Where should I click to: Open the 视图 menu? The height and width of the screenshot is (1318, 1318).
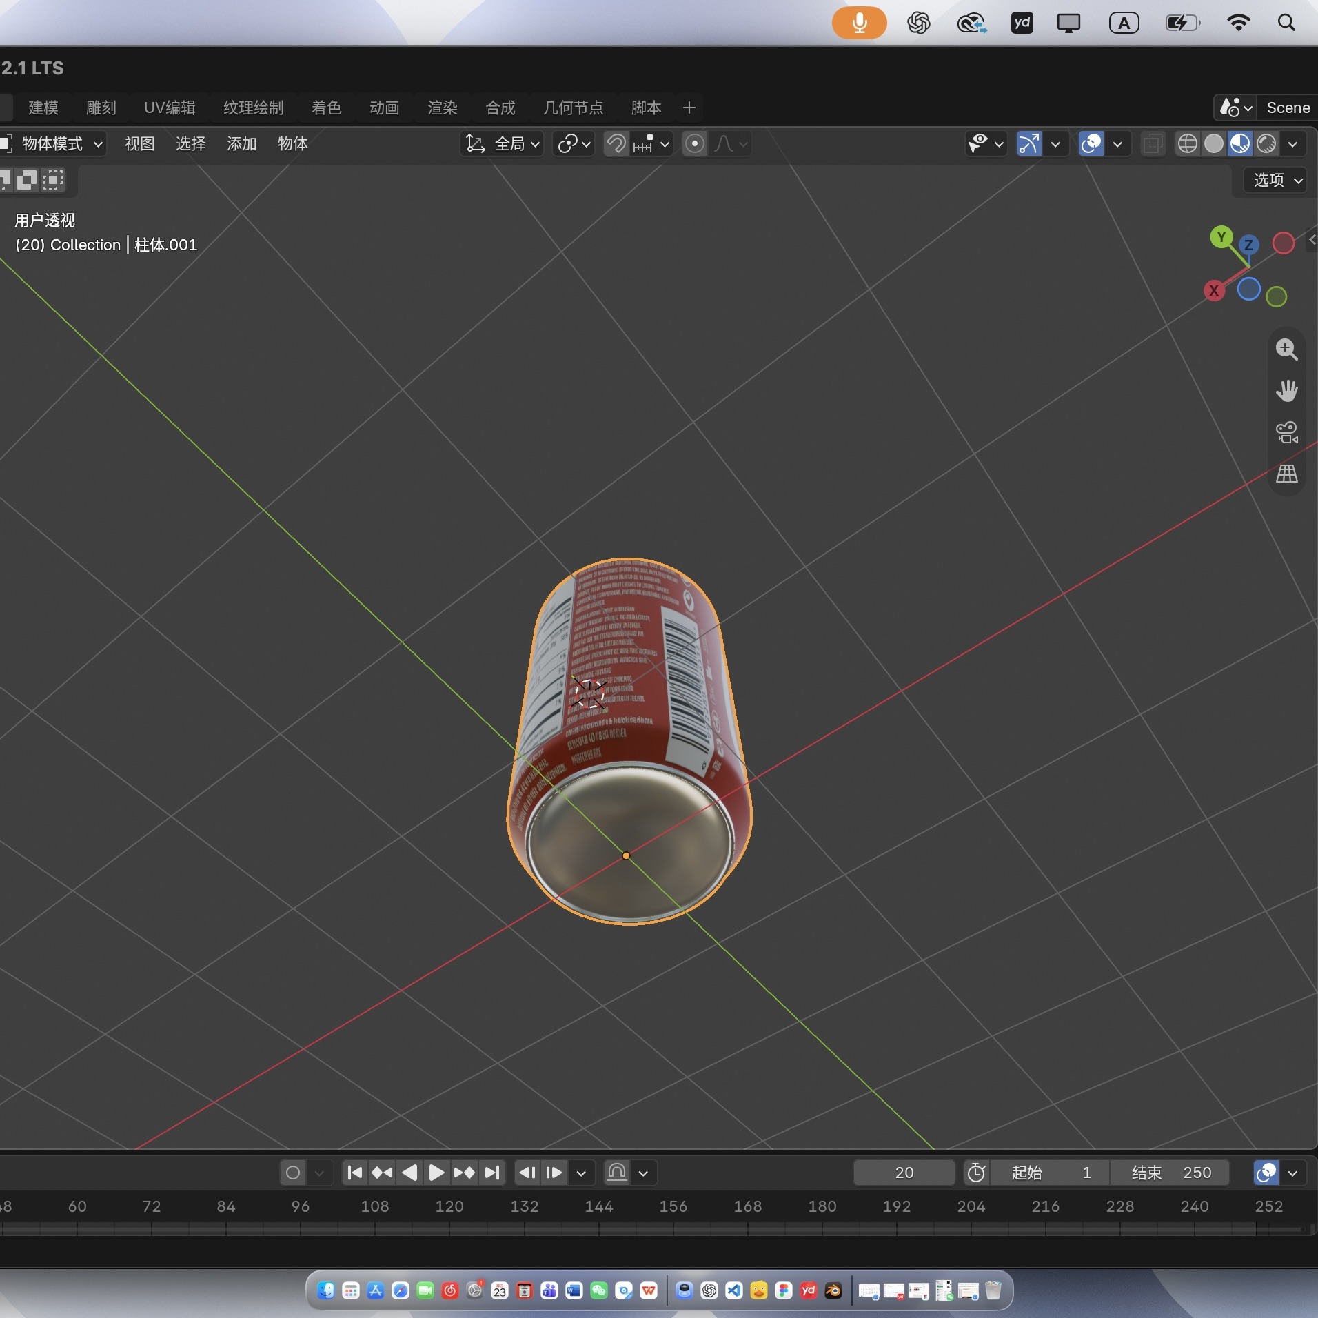[139, 143]
